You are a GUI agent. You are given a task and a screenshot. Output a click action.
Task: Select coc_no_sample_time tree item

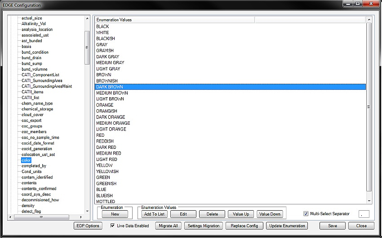coord(40,138)
